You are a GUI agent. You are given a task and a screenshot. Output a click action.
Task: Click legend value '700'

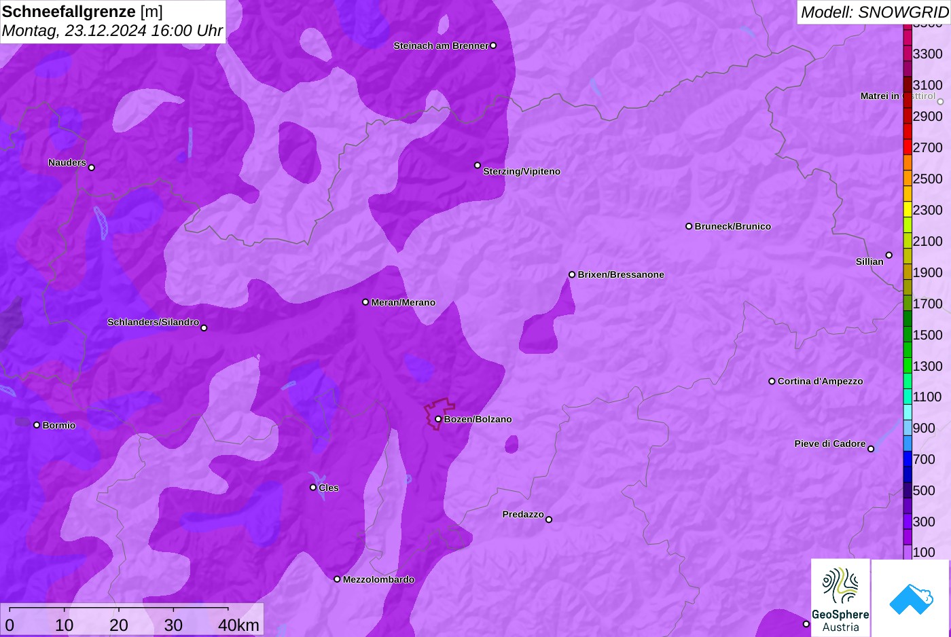[924, 459]
